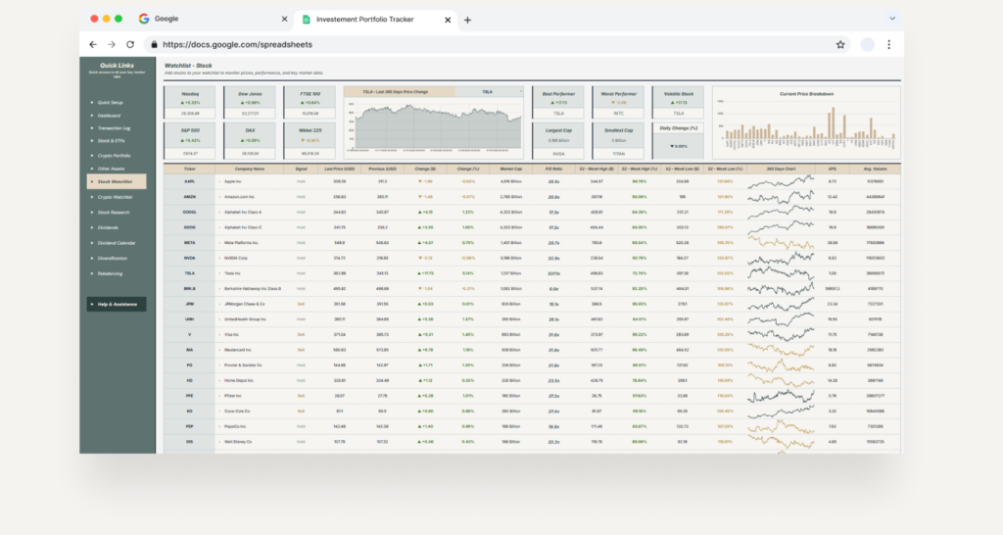Open the Dividends sidebar item
Screen dimensions: 1003x535
(x=108, y=228)
